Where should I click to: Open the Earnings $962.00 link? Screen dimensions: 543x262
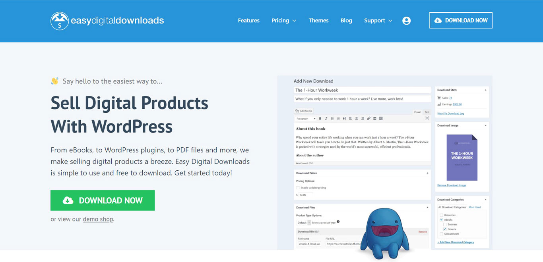(457, 104)
